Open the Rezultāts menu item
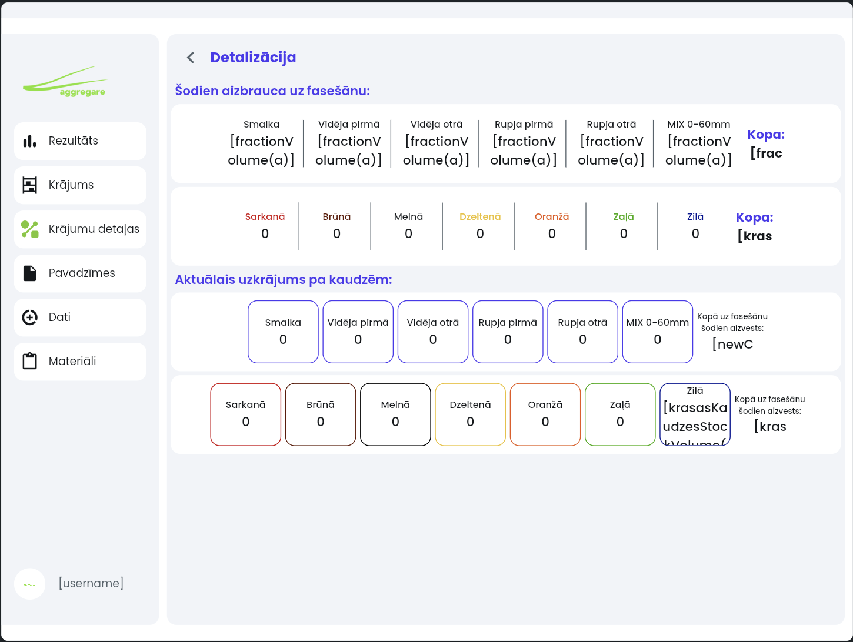Image resolution: width=853 pixels, height=642 pixels. [81, 141]
